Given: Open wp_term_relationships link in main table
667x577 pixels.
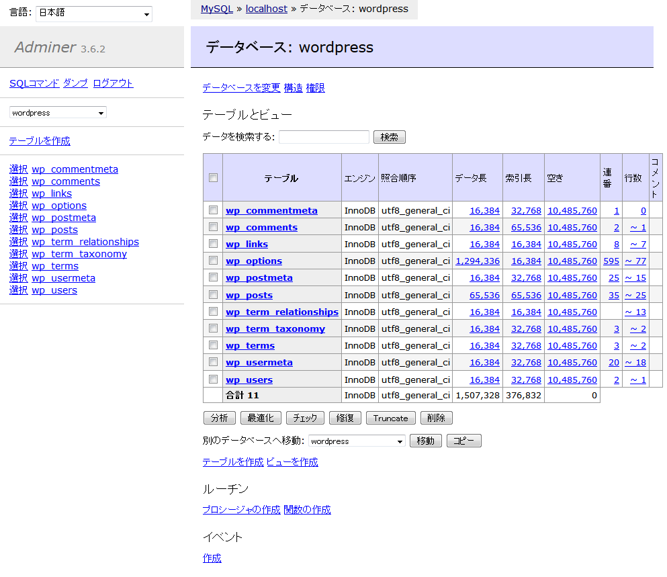Looking at the screenshot, I should click(x=282, y=312).
